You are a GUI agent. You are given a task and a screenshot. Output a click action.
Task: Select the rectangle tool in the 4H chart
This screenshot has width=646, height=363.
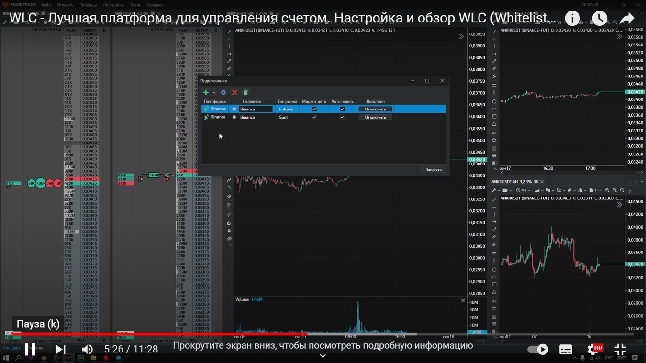[494, 284]
